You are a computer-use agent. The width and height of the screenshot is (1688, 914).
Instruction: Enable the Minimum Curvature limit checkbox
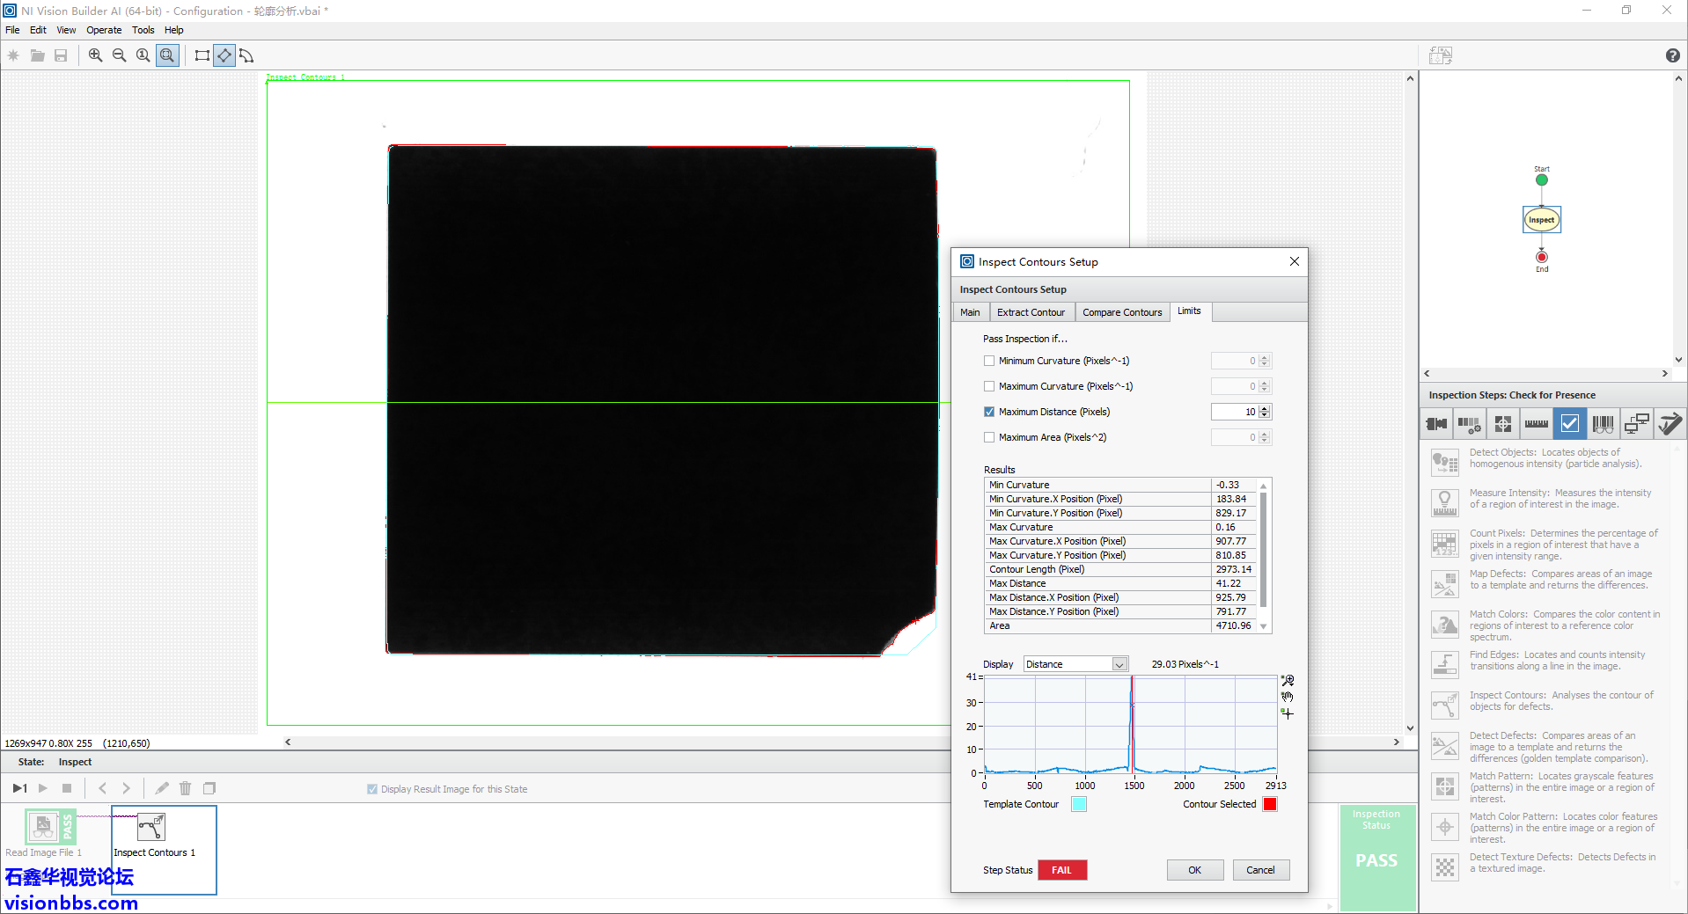(x=989, y=361)
